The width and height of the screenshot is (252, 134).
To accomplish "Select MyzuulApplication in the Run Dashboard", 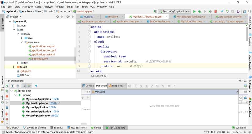I will pyautogui.click(x=37, y=107).
